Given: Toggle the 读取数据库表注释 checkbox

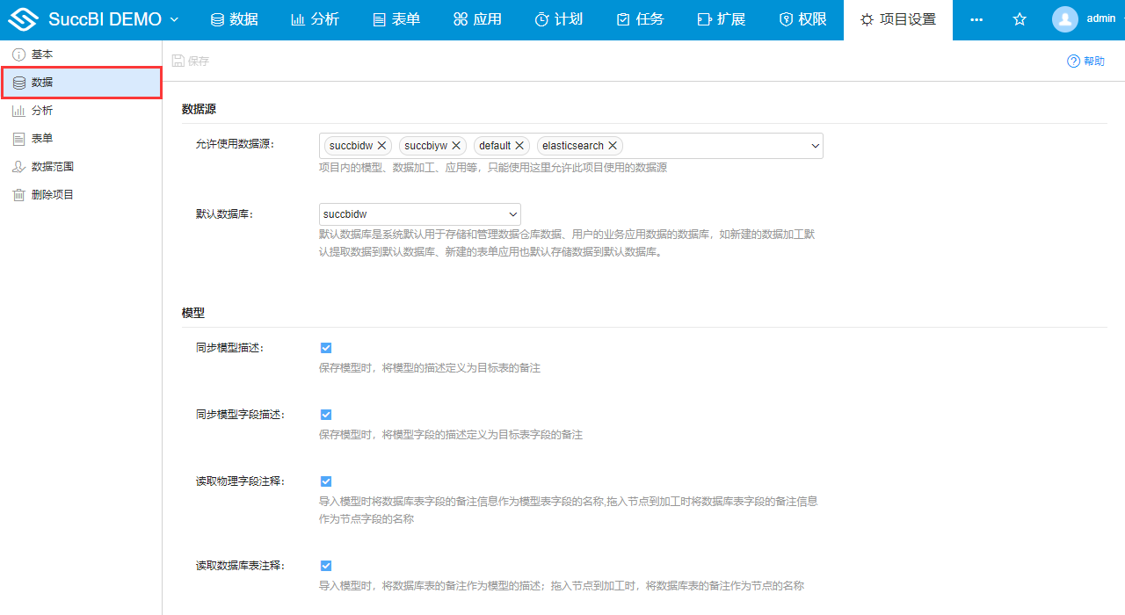Looking at the screenshot, I should tap(326, 565).
